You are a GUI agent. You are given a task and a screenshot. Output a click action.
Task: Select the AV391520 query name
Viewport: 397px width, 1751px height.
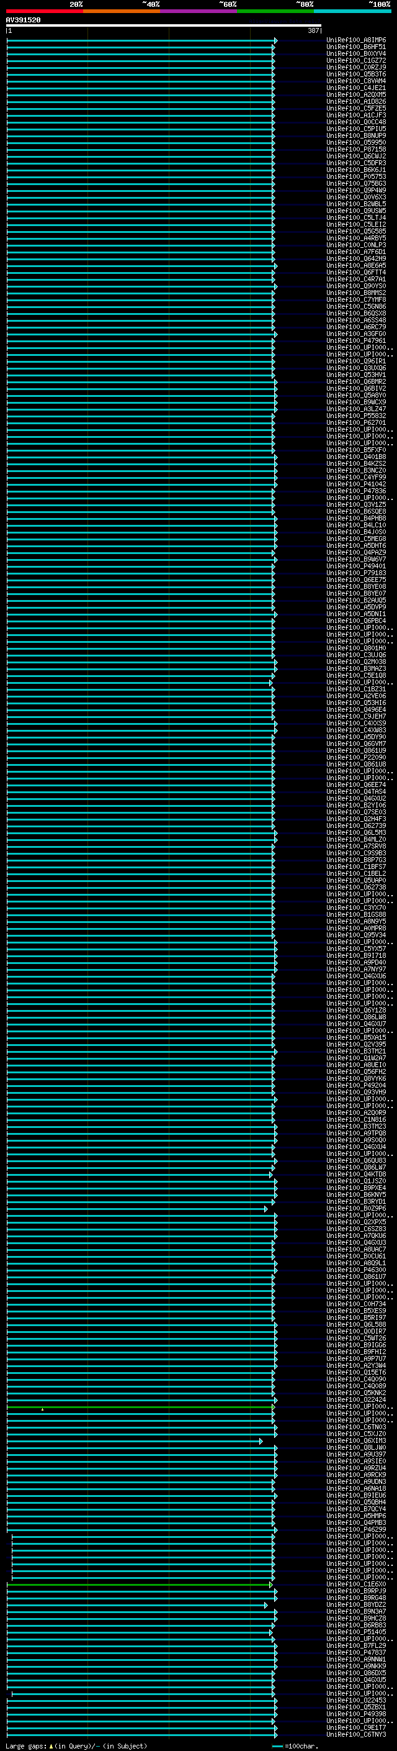tap(23, 20)
